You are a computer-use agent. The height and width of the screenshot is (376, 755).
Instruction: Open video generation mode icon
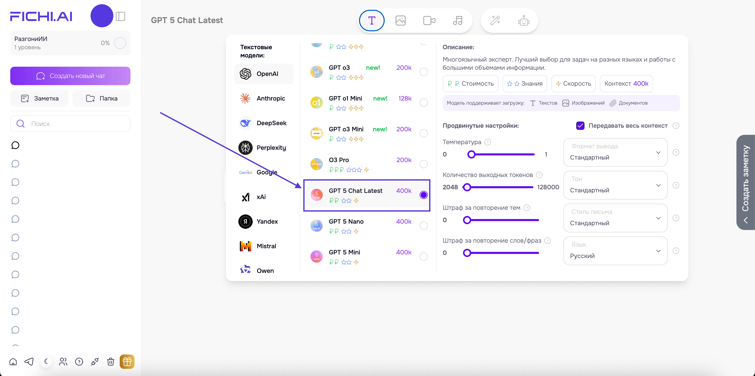429,21
